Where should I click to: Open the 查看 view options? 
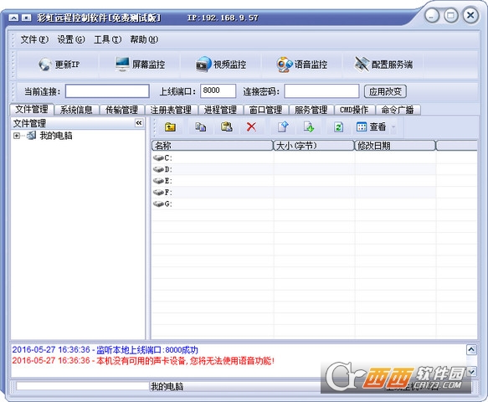coord(372,127)
